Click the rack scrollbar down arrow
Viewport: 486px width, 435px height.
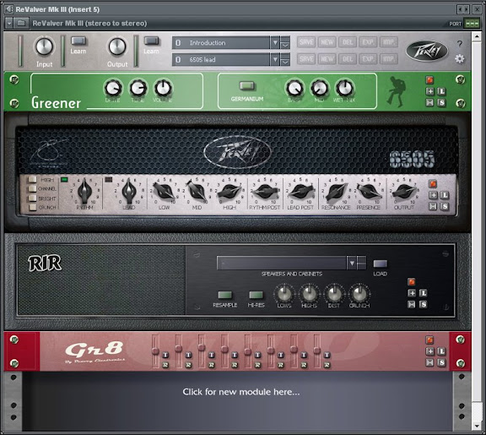pyautogui.click(x=477, y=427)
